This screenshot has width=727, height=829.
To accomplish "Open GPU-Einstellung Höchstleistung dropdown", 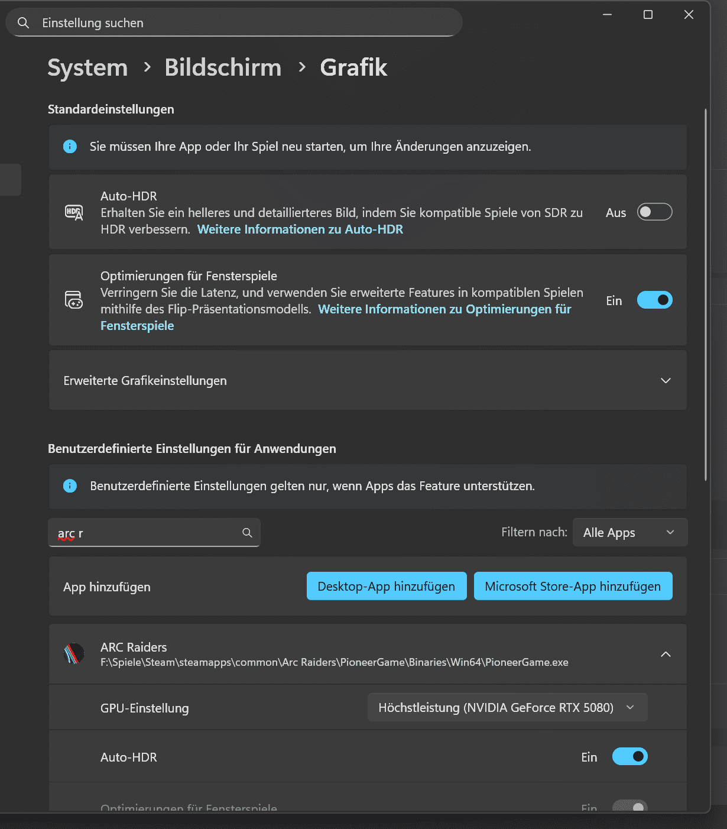I will click(507, 708).
